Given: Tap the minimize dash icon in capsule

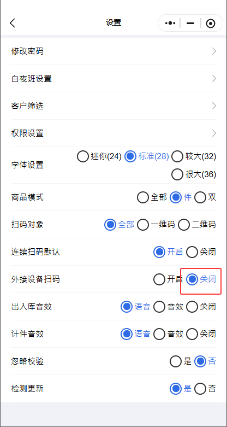Looking at the screenshot, I should pyautogui.click(x=190, y=23).
